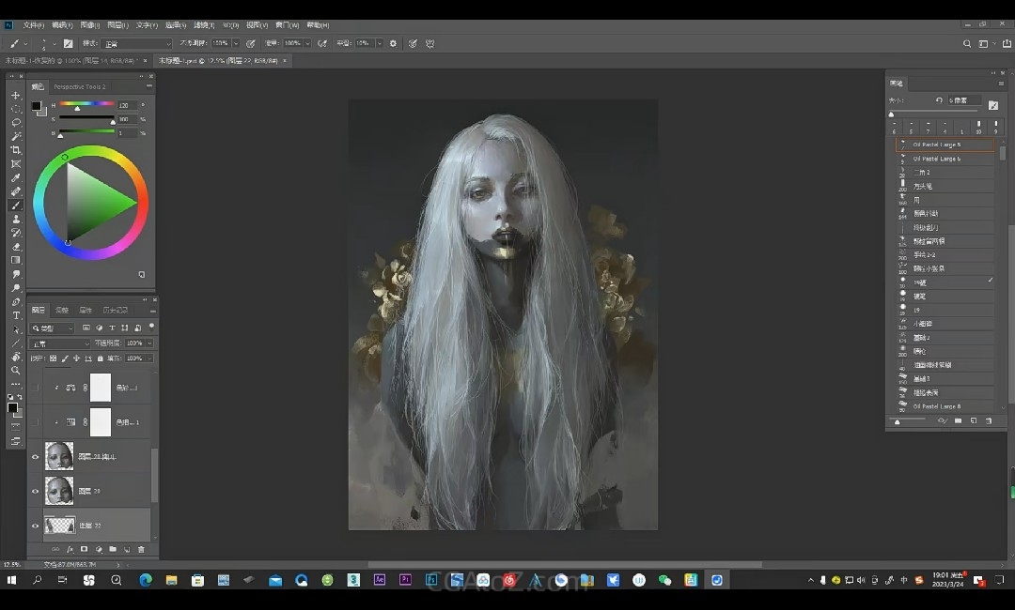
Task: Switch to the 历史记录 (History) panel tab
Action: tap(115, 311)
